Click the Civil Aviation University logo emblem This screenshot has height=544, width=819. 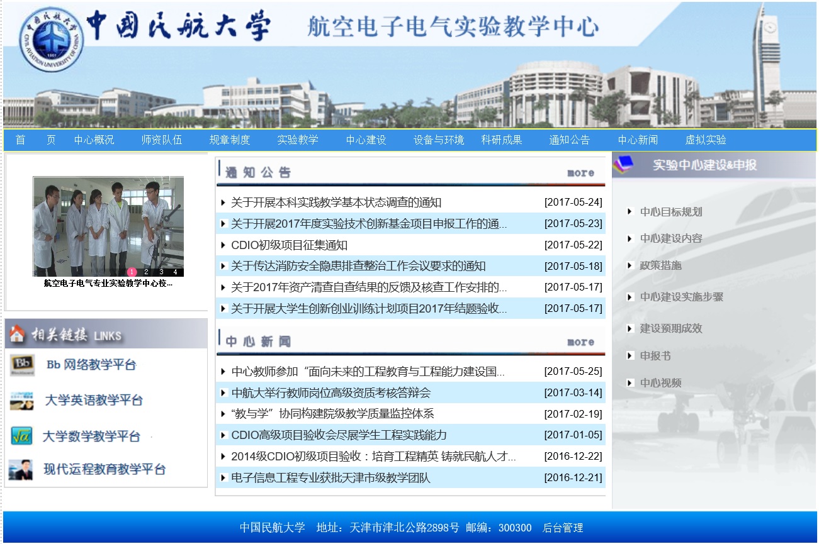coord(50,40)
